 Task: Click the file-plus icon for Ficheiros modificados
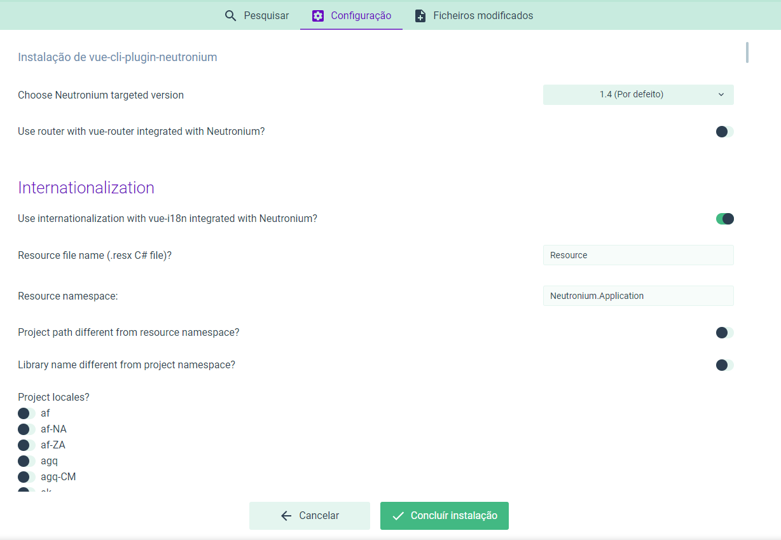pyautogui.click(x=420, y=16)
